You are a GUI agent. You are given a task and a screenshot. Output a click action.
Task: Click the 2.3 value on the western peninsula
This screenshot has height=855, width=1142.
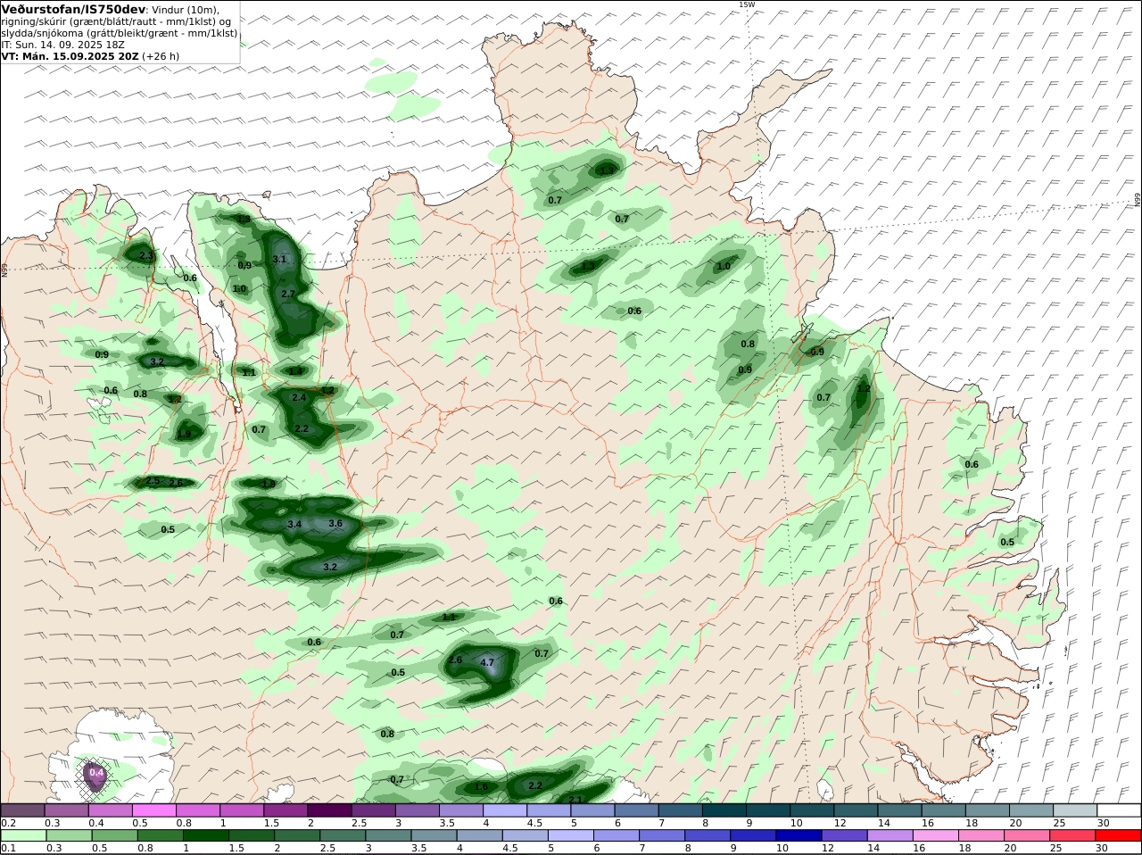(x=146, y=256)
